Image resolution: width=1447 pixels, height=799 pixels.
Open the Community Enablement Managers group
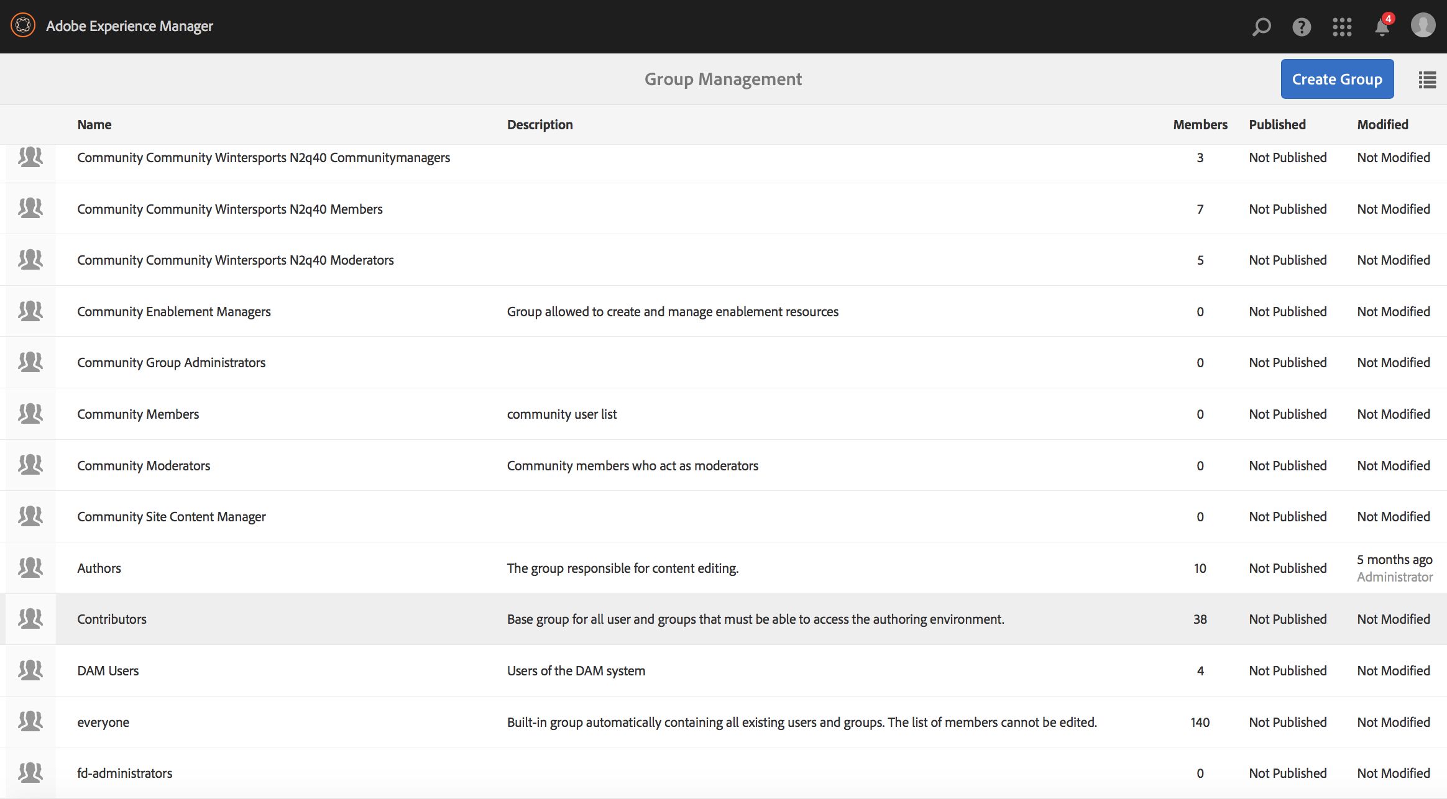[x=174, y=311]
